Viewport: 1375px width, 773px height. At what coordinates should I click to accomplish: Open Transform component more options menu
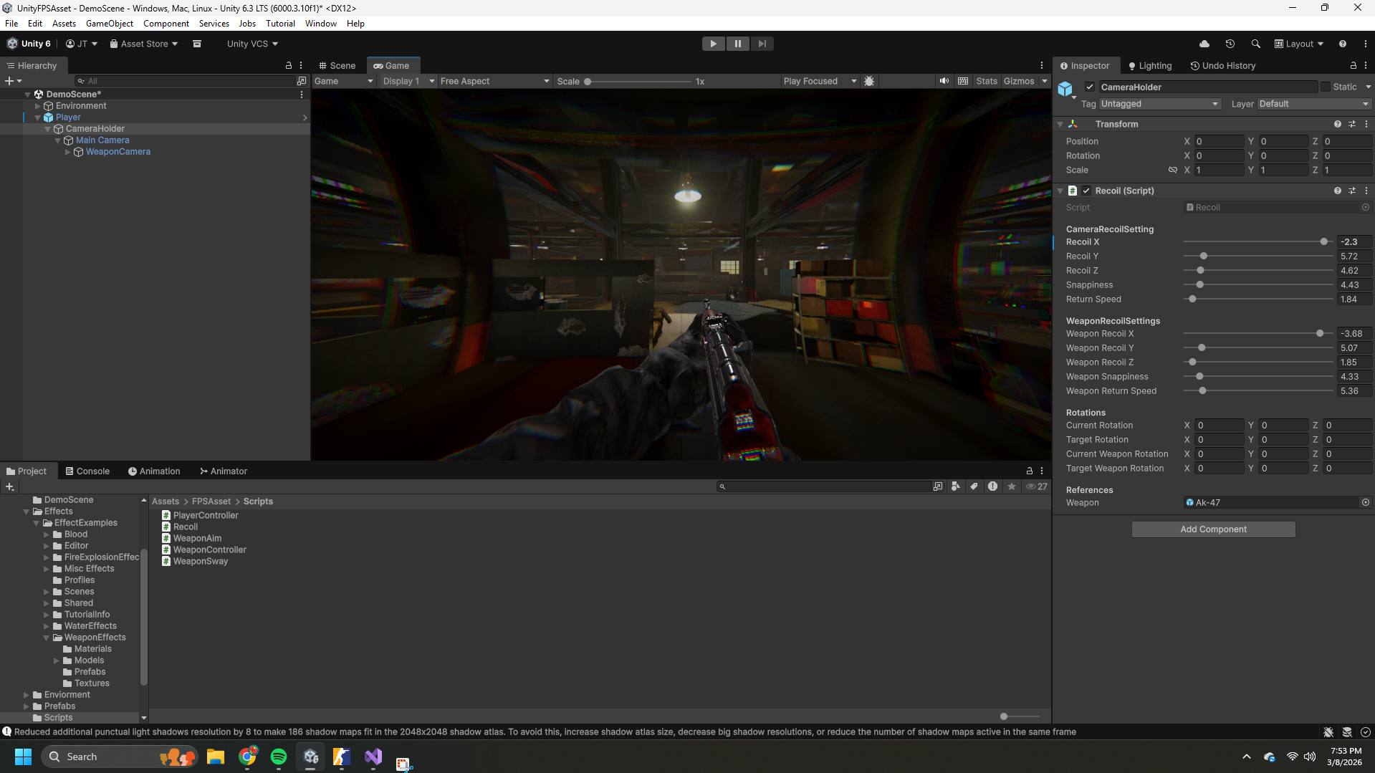(1366, 124)
